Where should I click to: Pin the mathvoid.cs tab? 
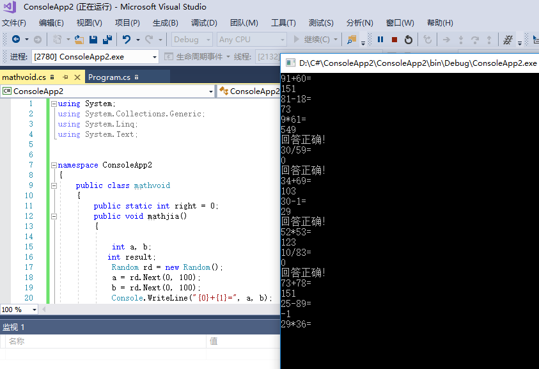[65, 77]
